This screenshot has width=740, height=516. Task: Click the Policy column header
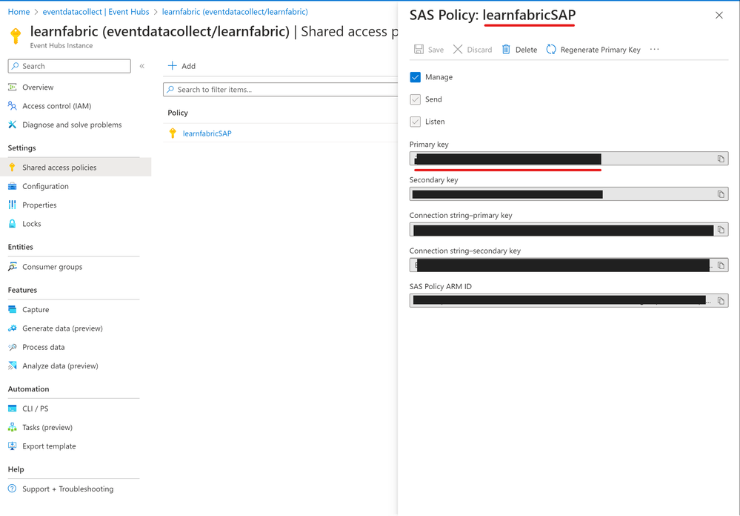click(178, 113)
